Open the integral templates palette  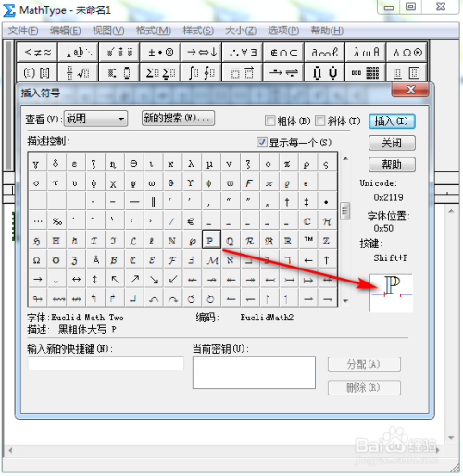[x=202, y=73]
